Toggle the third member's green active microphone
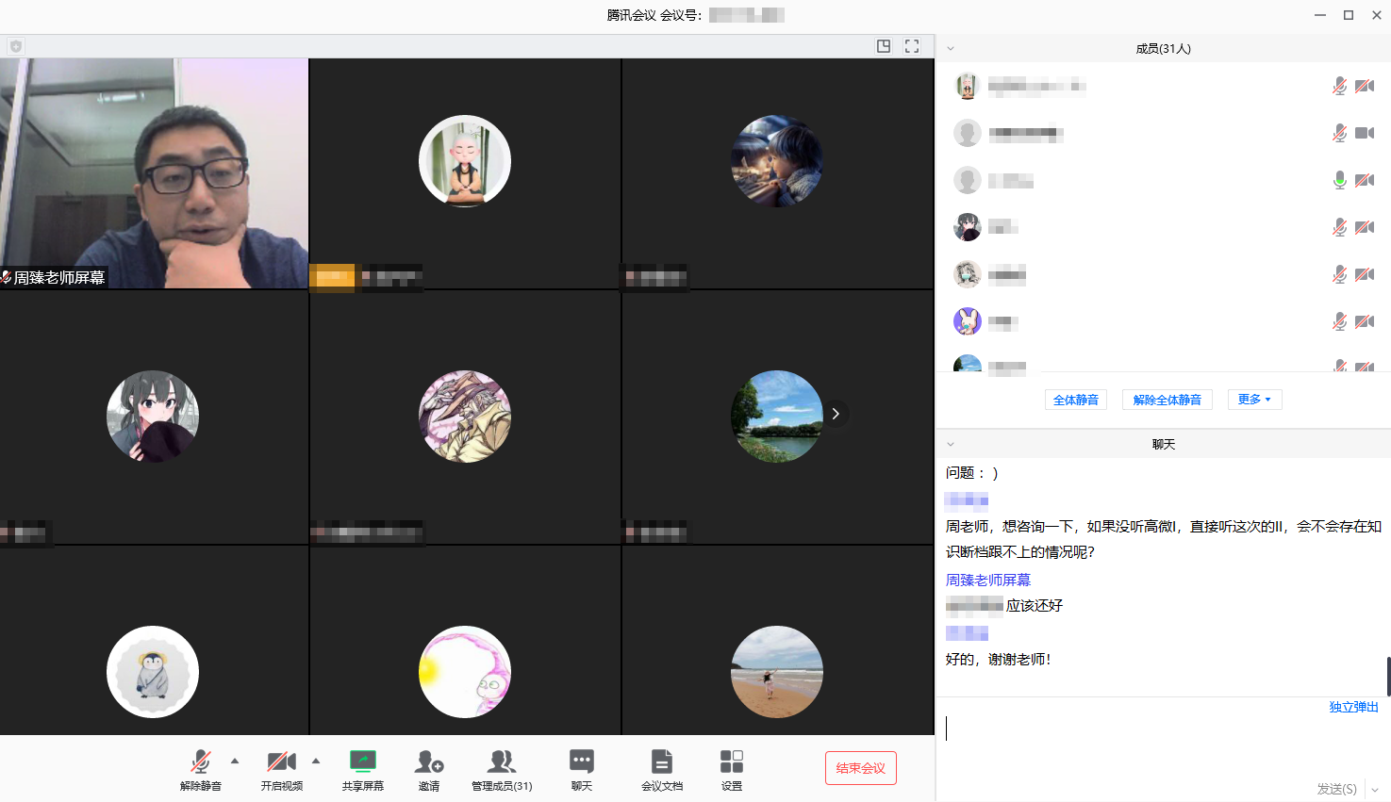This screenshot has height=802, width=1391. (1339, 179)
